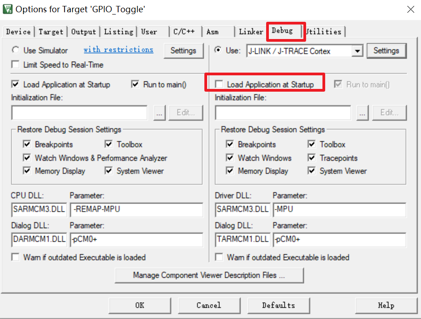Enable simulator outdated Executable warning
Screen dimensions: 421x319
click(15, 257)
